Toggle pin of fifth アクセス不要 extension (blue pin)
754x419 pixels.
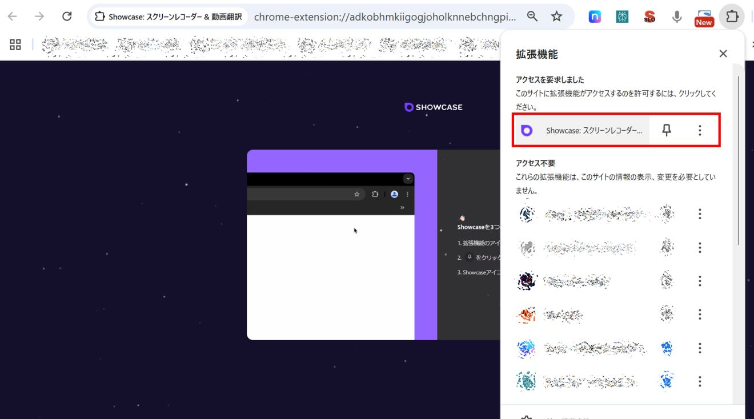pyautogui.click(x=667, y=348)
